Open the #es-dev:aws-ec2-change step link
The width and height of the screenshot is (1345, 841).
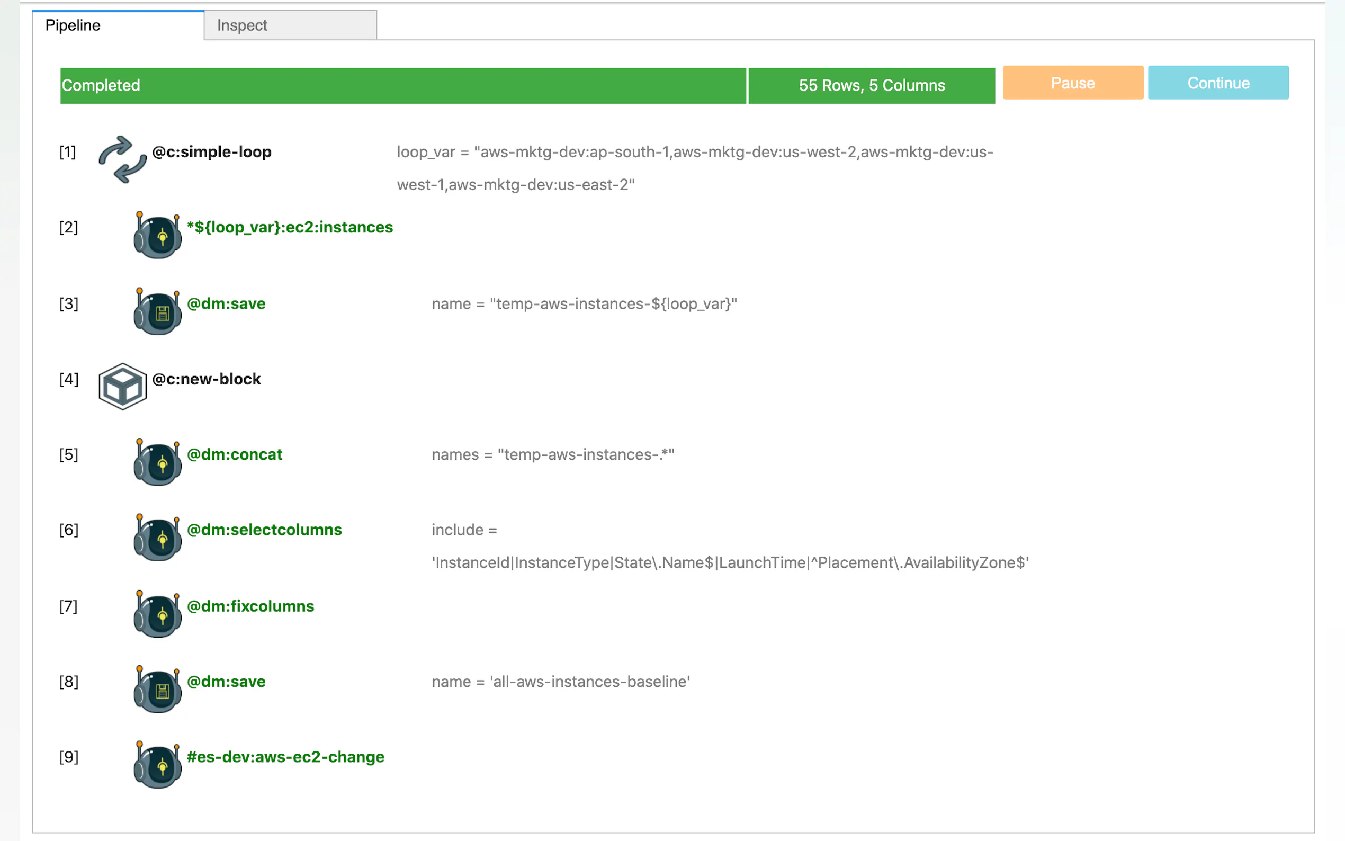[x=285, y=757]
